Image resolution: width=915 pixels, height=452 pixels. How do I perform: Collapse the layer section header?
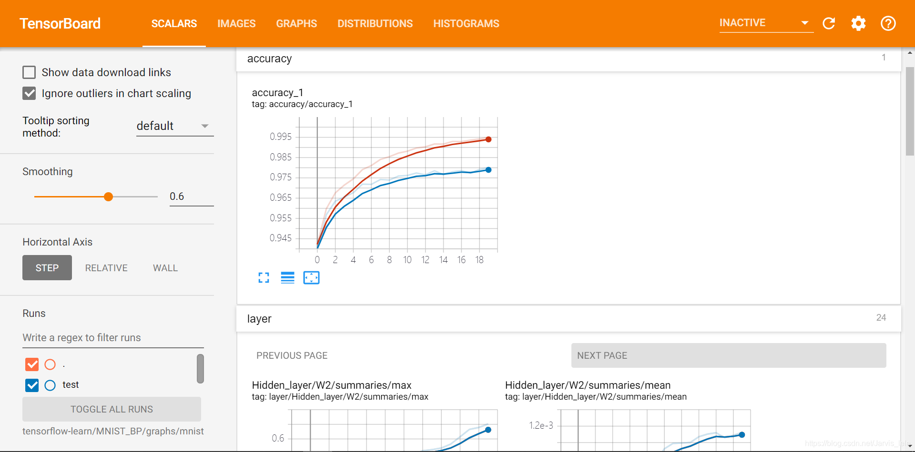(x=568, y=319)
